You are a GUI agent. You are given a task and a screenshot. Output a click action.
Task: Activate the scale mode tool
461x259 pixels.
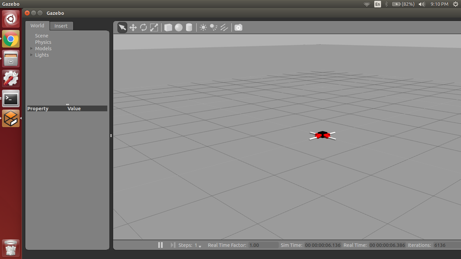coord(154,28)
